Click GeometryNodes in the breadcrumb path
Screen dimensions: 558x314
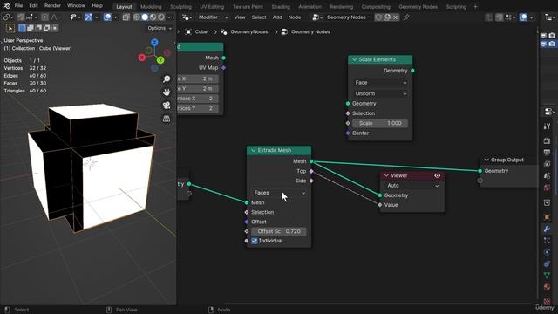tap(249, 31)
